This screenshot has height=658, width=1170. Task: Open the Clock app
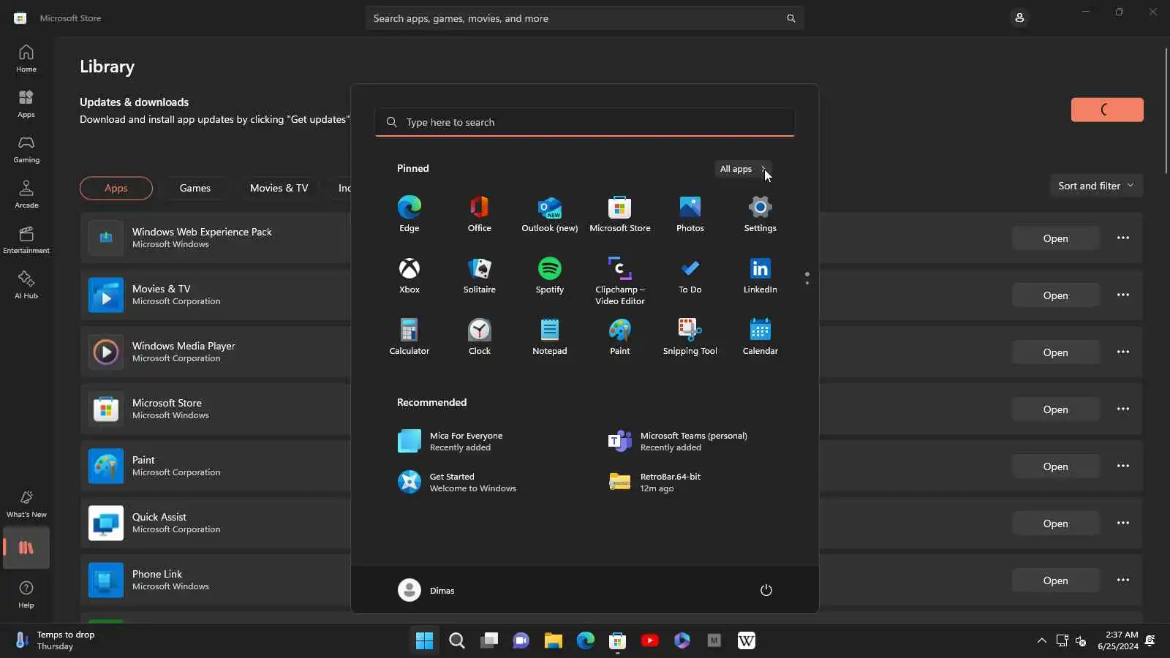pos(479,336)
